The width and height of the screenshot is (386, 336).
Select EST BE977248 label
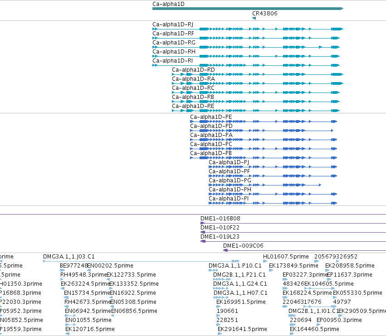point(74,266)
